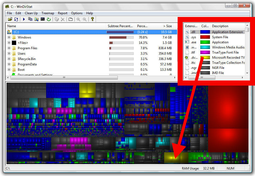Click the extension list horizontal scrollbar thumb
This screenshot has width=255, height=176.
click(x=202, y=78)
